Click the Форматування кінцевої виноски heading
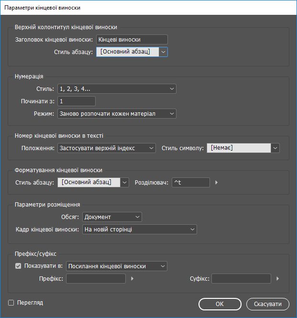Viewport: 297px width, 318px height. pos(58,170)
